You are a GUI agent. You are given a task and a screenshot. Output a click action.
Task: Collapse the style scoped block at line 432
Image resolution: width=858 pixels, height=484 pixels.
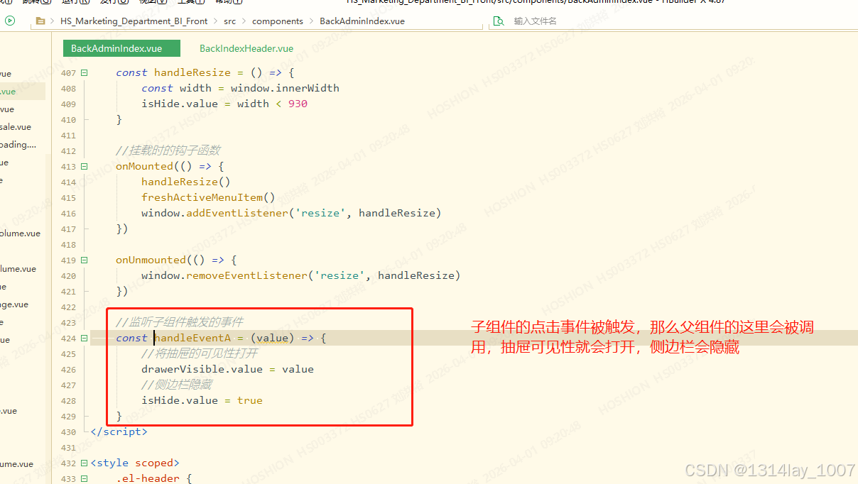tap(85, 463)
